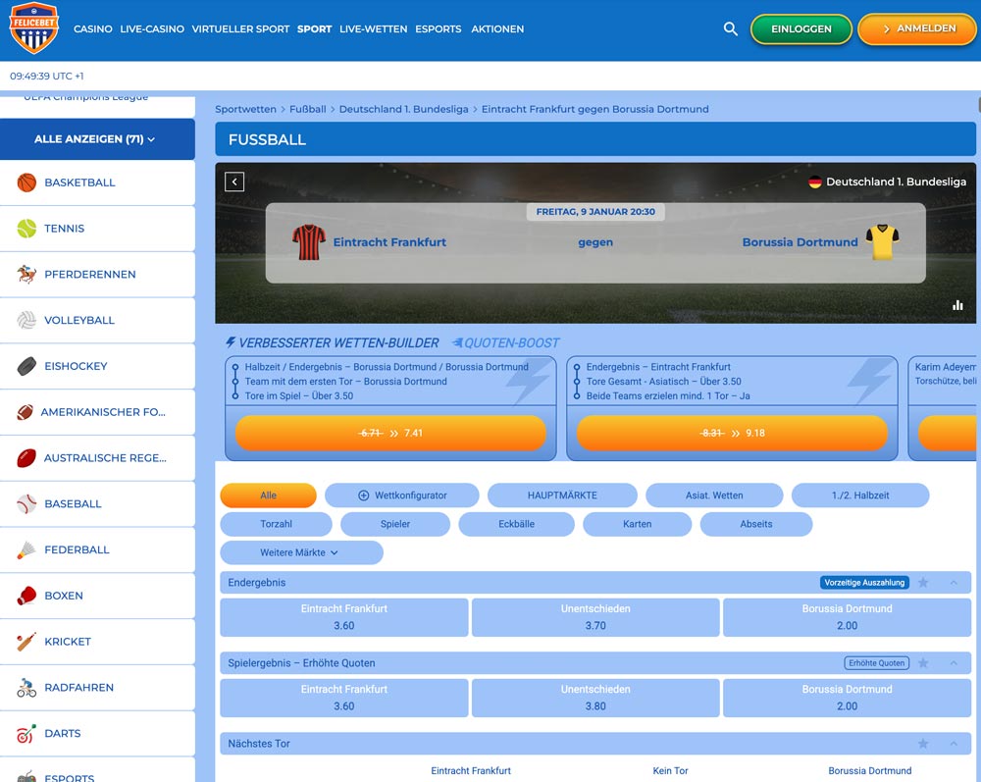
Task: Select the Hauptmärkte filter tab
Action: (562, 495)
